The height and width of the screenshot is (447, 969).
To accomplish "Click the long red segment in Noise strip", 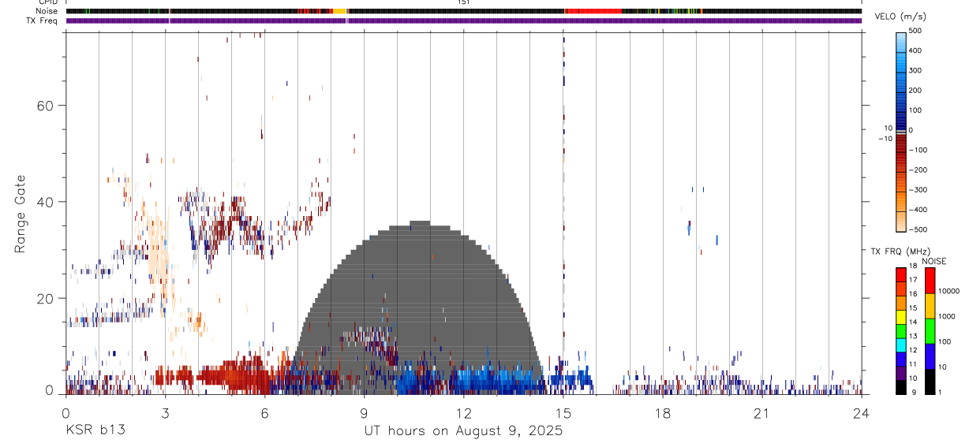I will (593, 11).
